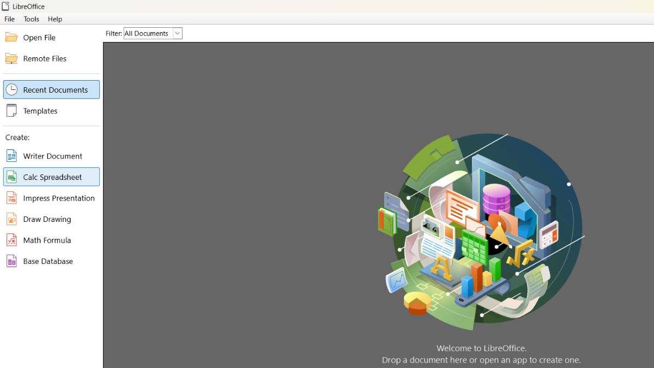The width and height of the screenshot is (654, 368).
Task: Click the Impress Presentation icon
Action: click(x=11, y=198)
